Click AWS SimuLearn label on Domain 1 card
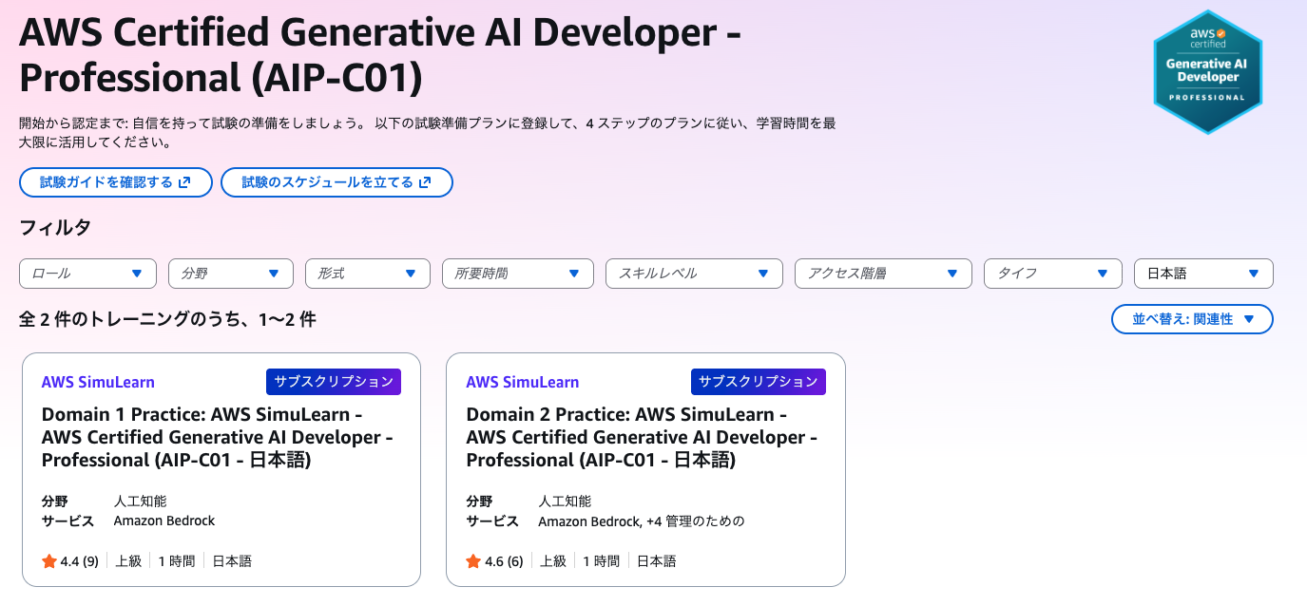Screen dimensions: 1307x606 click(98, 382)
